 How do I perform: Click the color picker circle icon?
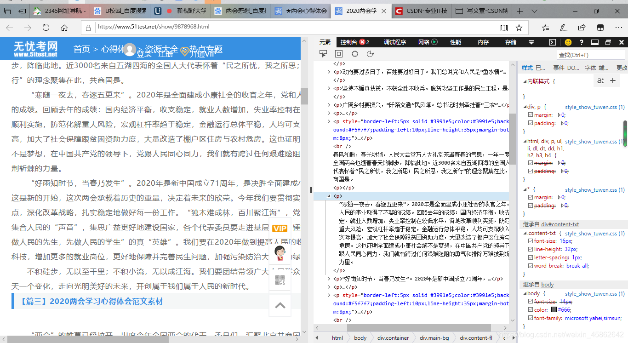tap(355, 54)
